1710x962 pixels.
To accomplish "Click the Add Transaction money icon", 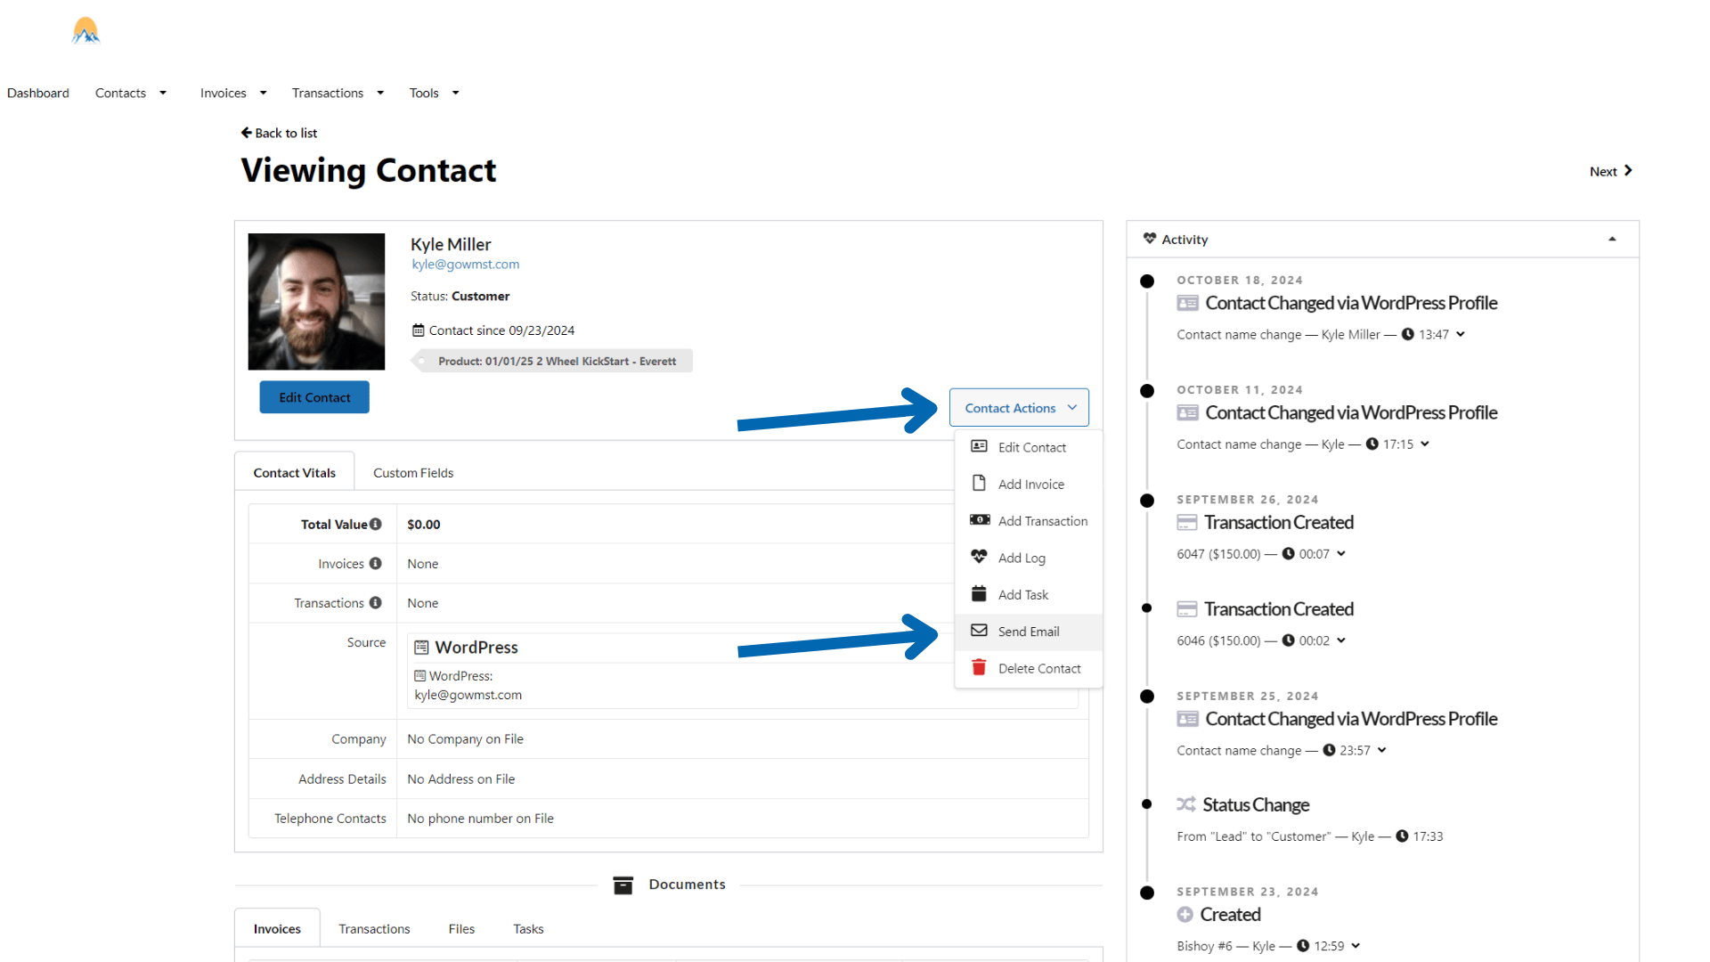I will [979, 520].
